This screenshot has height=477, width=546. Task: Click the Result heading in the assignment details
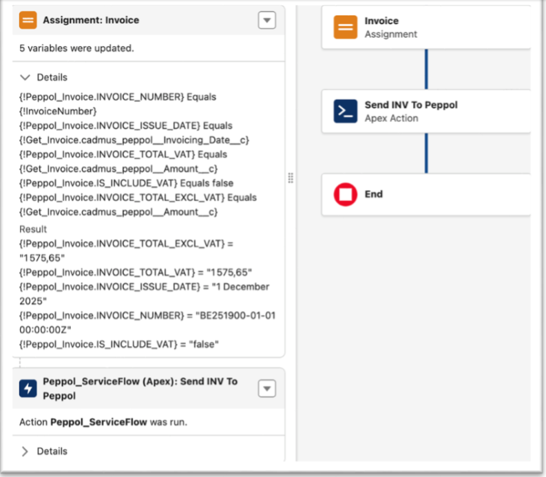point(33,229)
